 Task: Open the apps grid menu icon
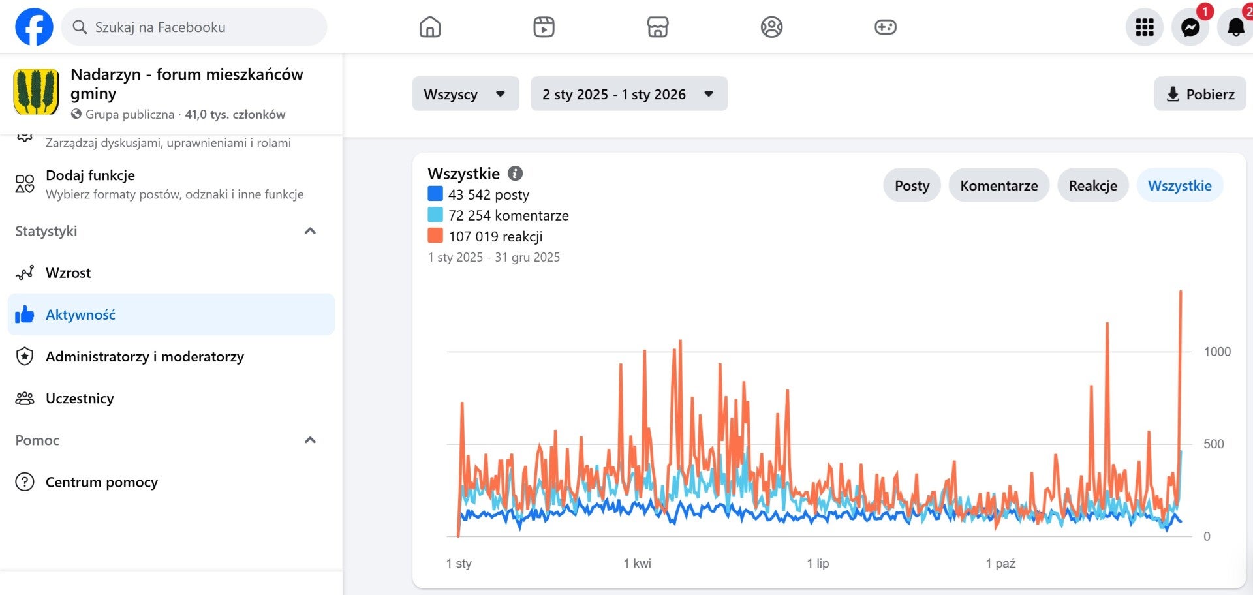1144,27
